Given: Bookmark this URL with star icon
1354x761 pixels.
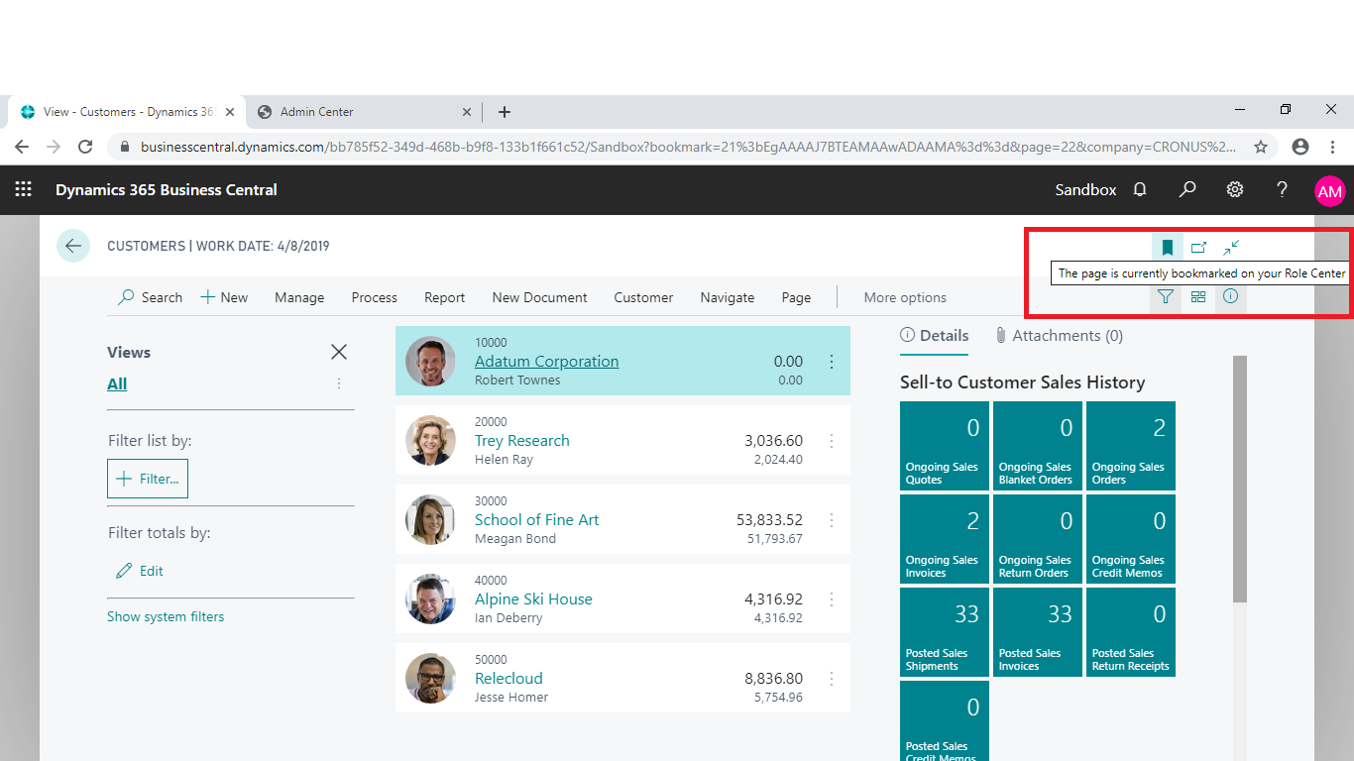Looking at the screenshot, I should tap(1261, 147).
